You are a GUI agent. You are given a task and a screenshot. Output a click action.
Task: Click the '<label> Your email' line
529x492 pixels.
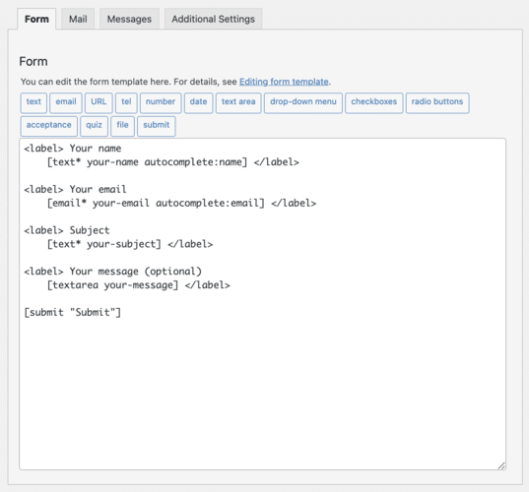(75, 189)
